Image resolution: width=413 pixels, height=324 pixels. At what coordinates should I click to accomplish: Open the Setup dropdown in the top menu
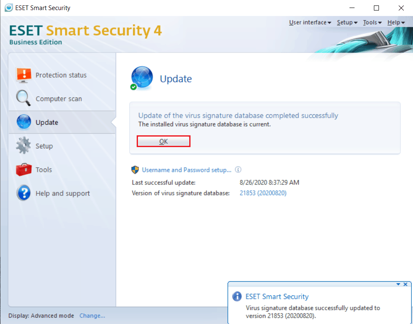point(347,23)
